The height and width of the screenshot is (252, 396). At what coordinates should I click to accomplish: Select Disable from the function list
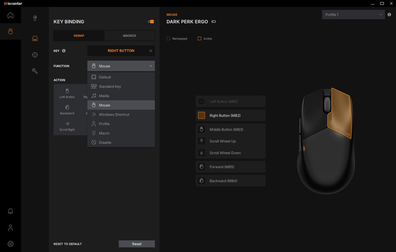click(121, 142)
